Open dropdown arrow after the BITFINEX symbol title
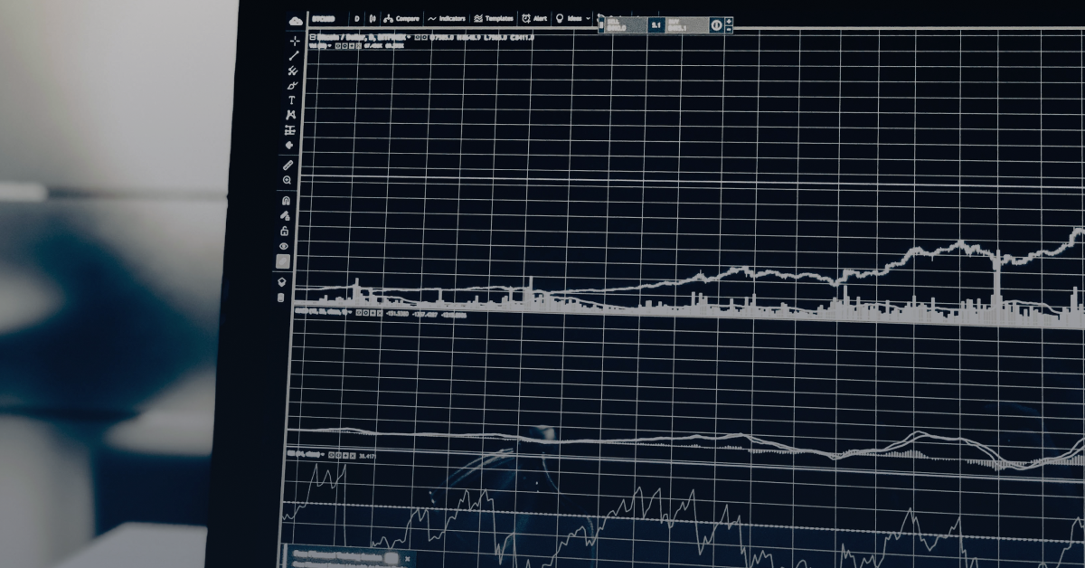Screen dimensions: 1085x568 coord(409,37)
